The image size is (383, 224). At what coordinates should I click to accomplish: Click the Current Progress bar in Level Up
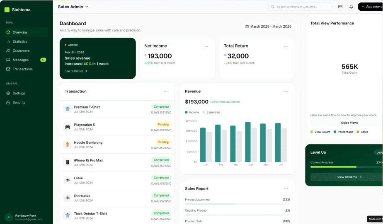[344, 167]
